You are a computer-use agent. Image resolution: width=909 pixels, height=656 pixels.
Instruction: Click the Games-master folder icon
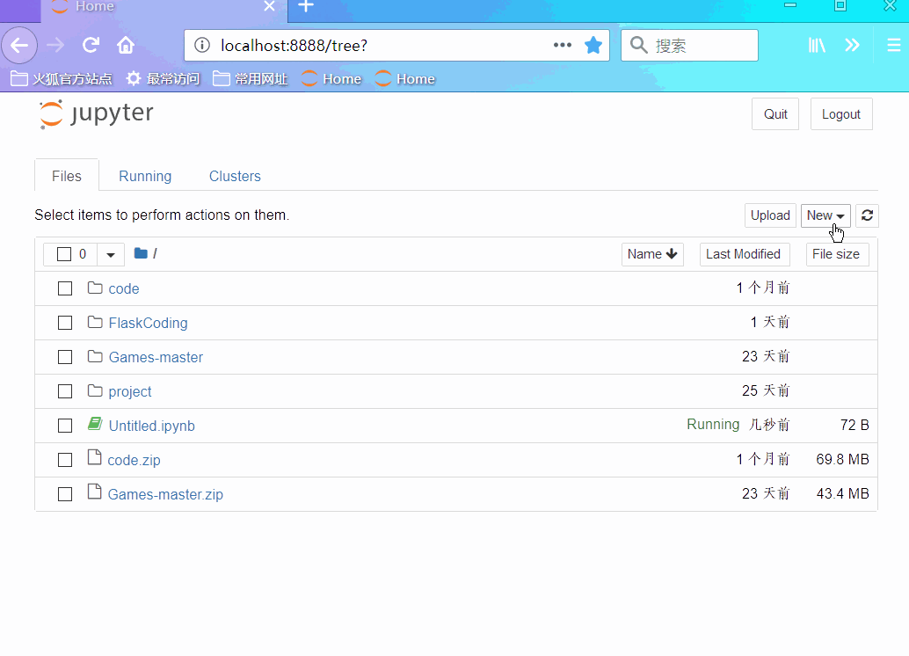click(x=94, y=356)
